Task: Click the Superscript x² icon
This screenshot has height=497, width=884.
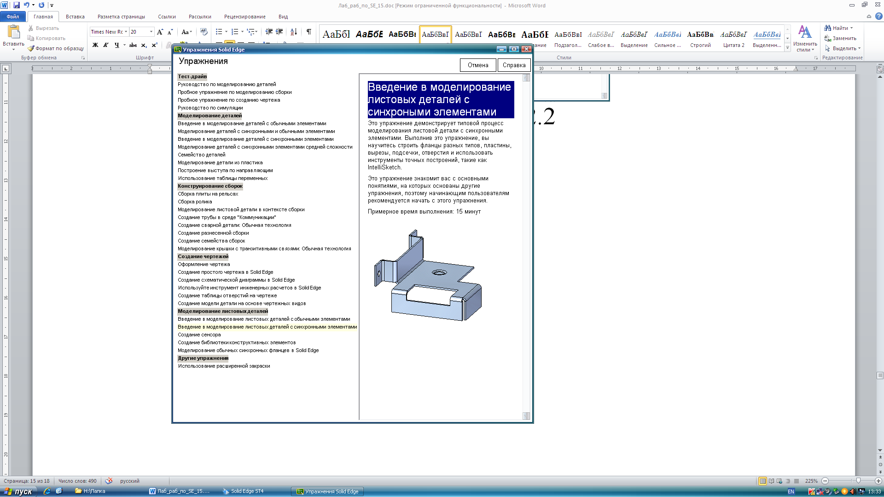Action: click(154, 45)
